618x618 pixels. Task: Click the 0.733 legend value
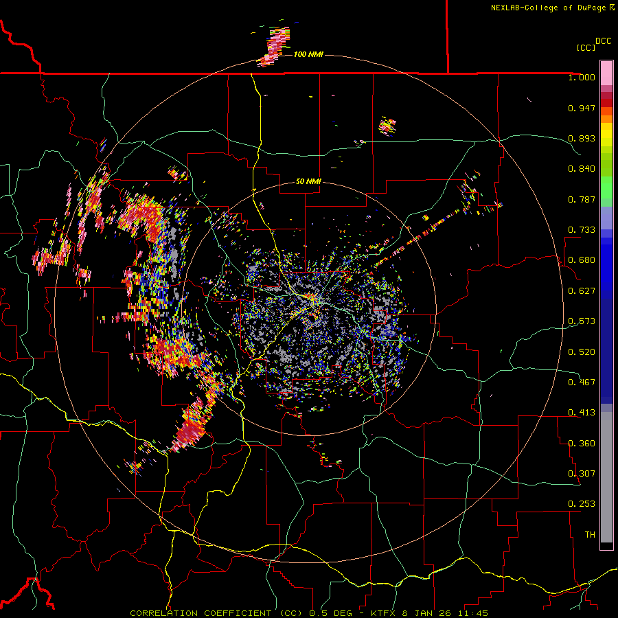coord(582,230)
